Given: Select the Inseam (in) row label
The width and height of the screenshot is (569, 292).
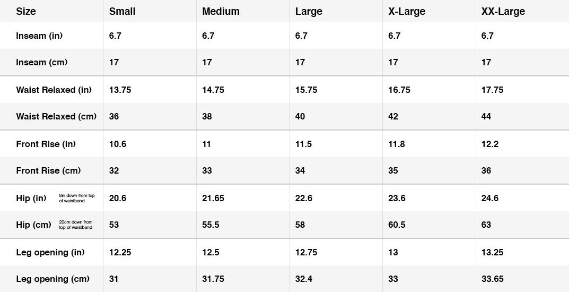Looking at the screenshot, I should pos(39,36).
